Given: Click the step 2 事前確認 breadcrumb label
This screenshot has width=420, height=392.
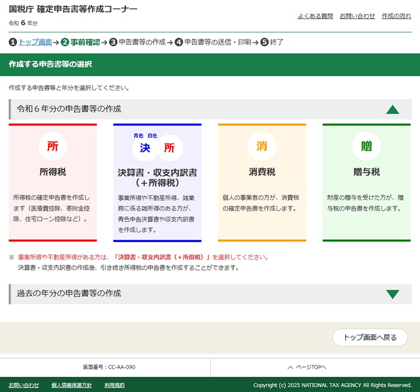Looking at the screenshot, I should (85, 42).
